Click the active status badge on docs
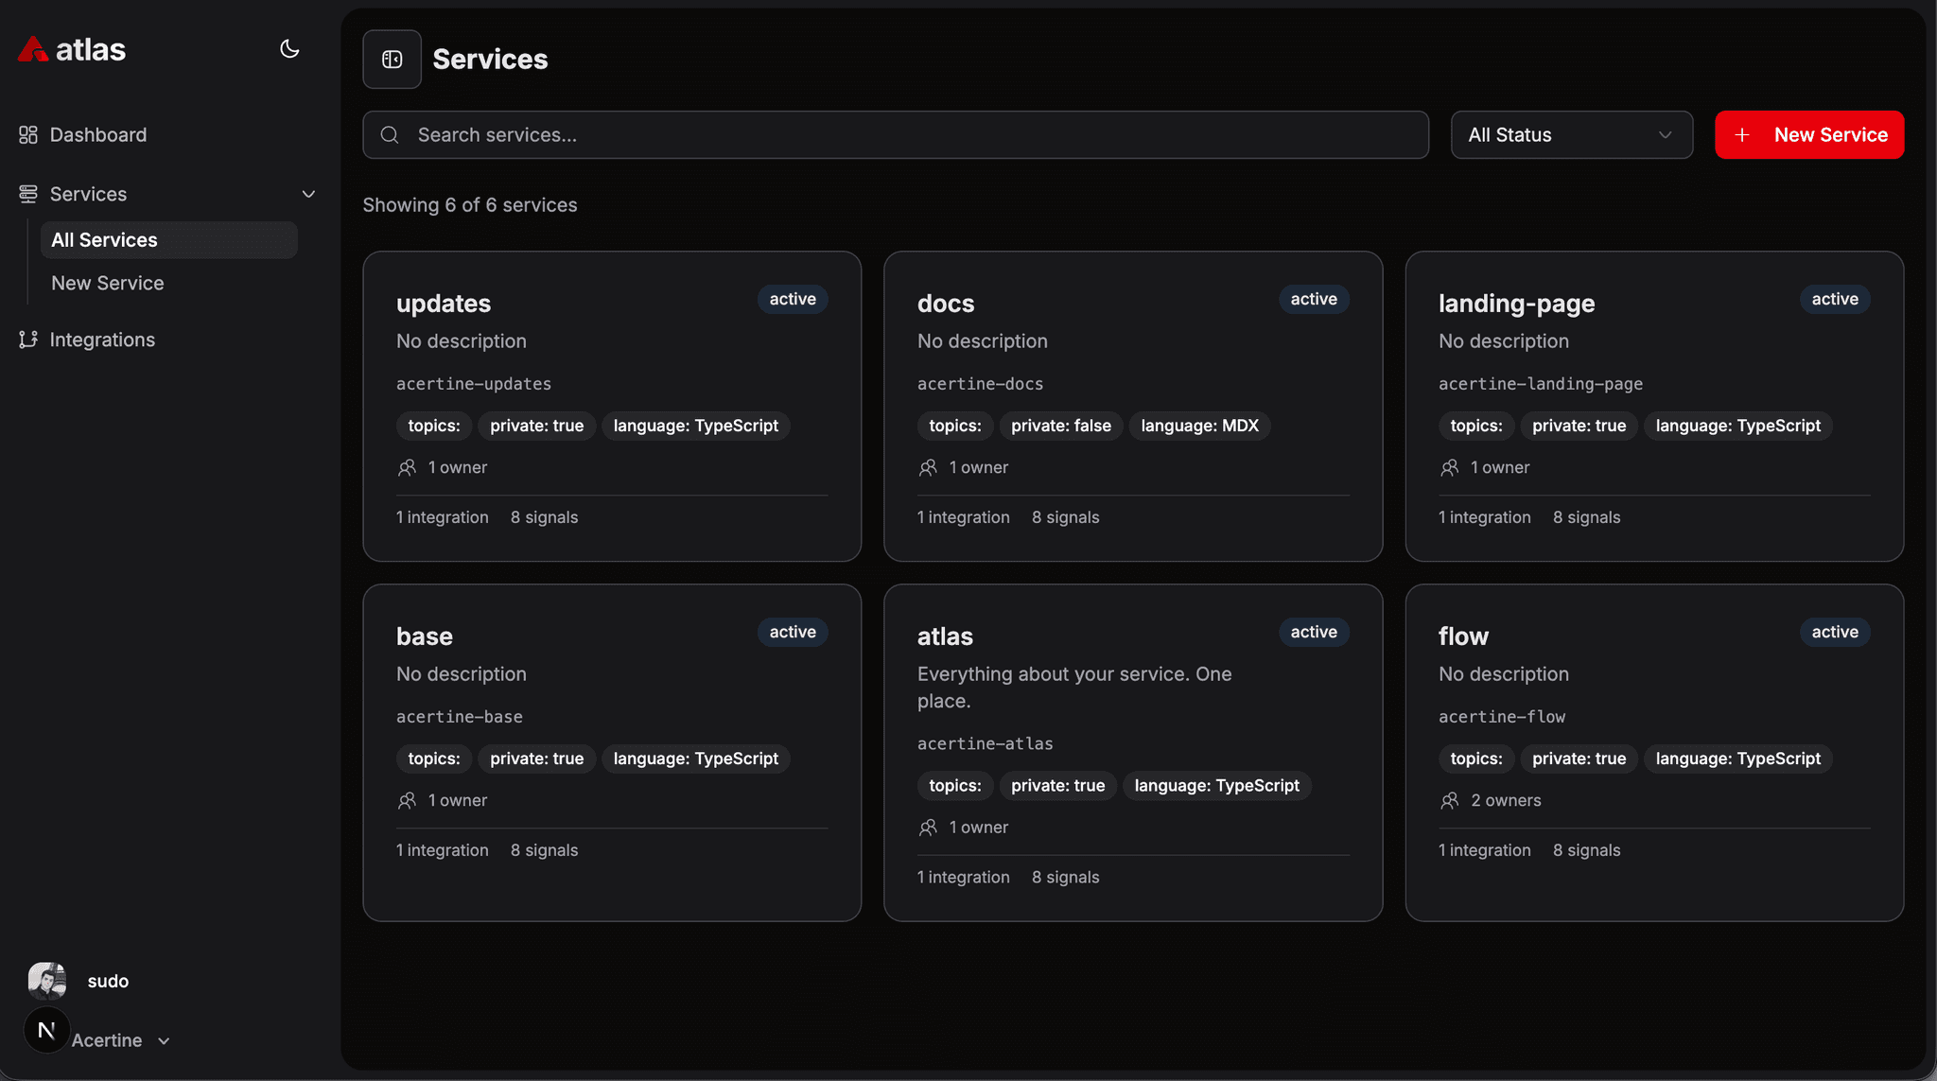 click(x=1313, y=299)
